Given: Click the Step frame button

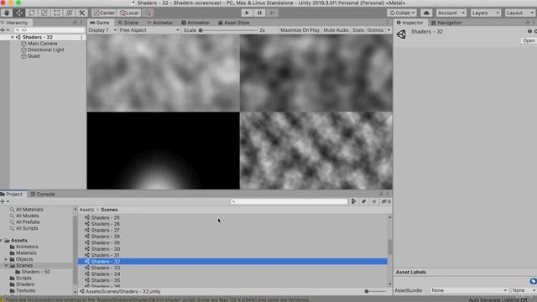Looking at the screenshot, I should click(x=272, y=13).
